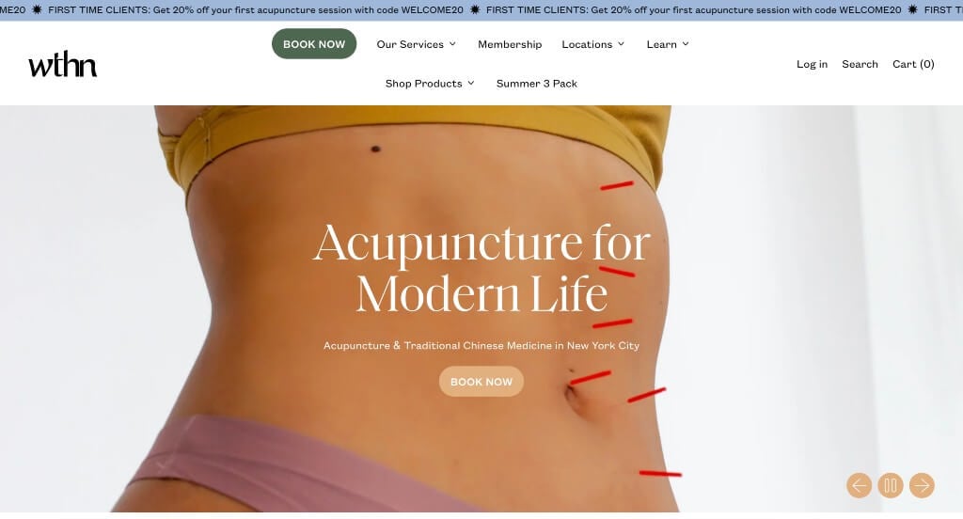Select Summer 3 Pack menu item
Viewport: 963px width, 519px height.
pyautogui.click(x=537, y=83)
